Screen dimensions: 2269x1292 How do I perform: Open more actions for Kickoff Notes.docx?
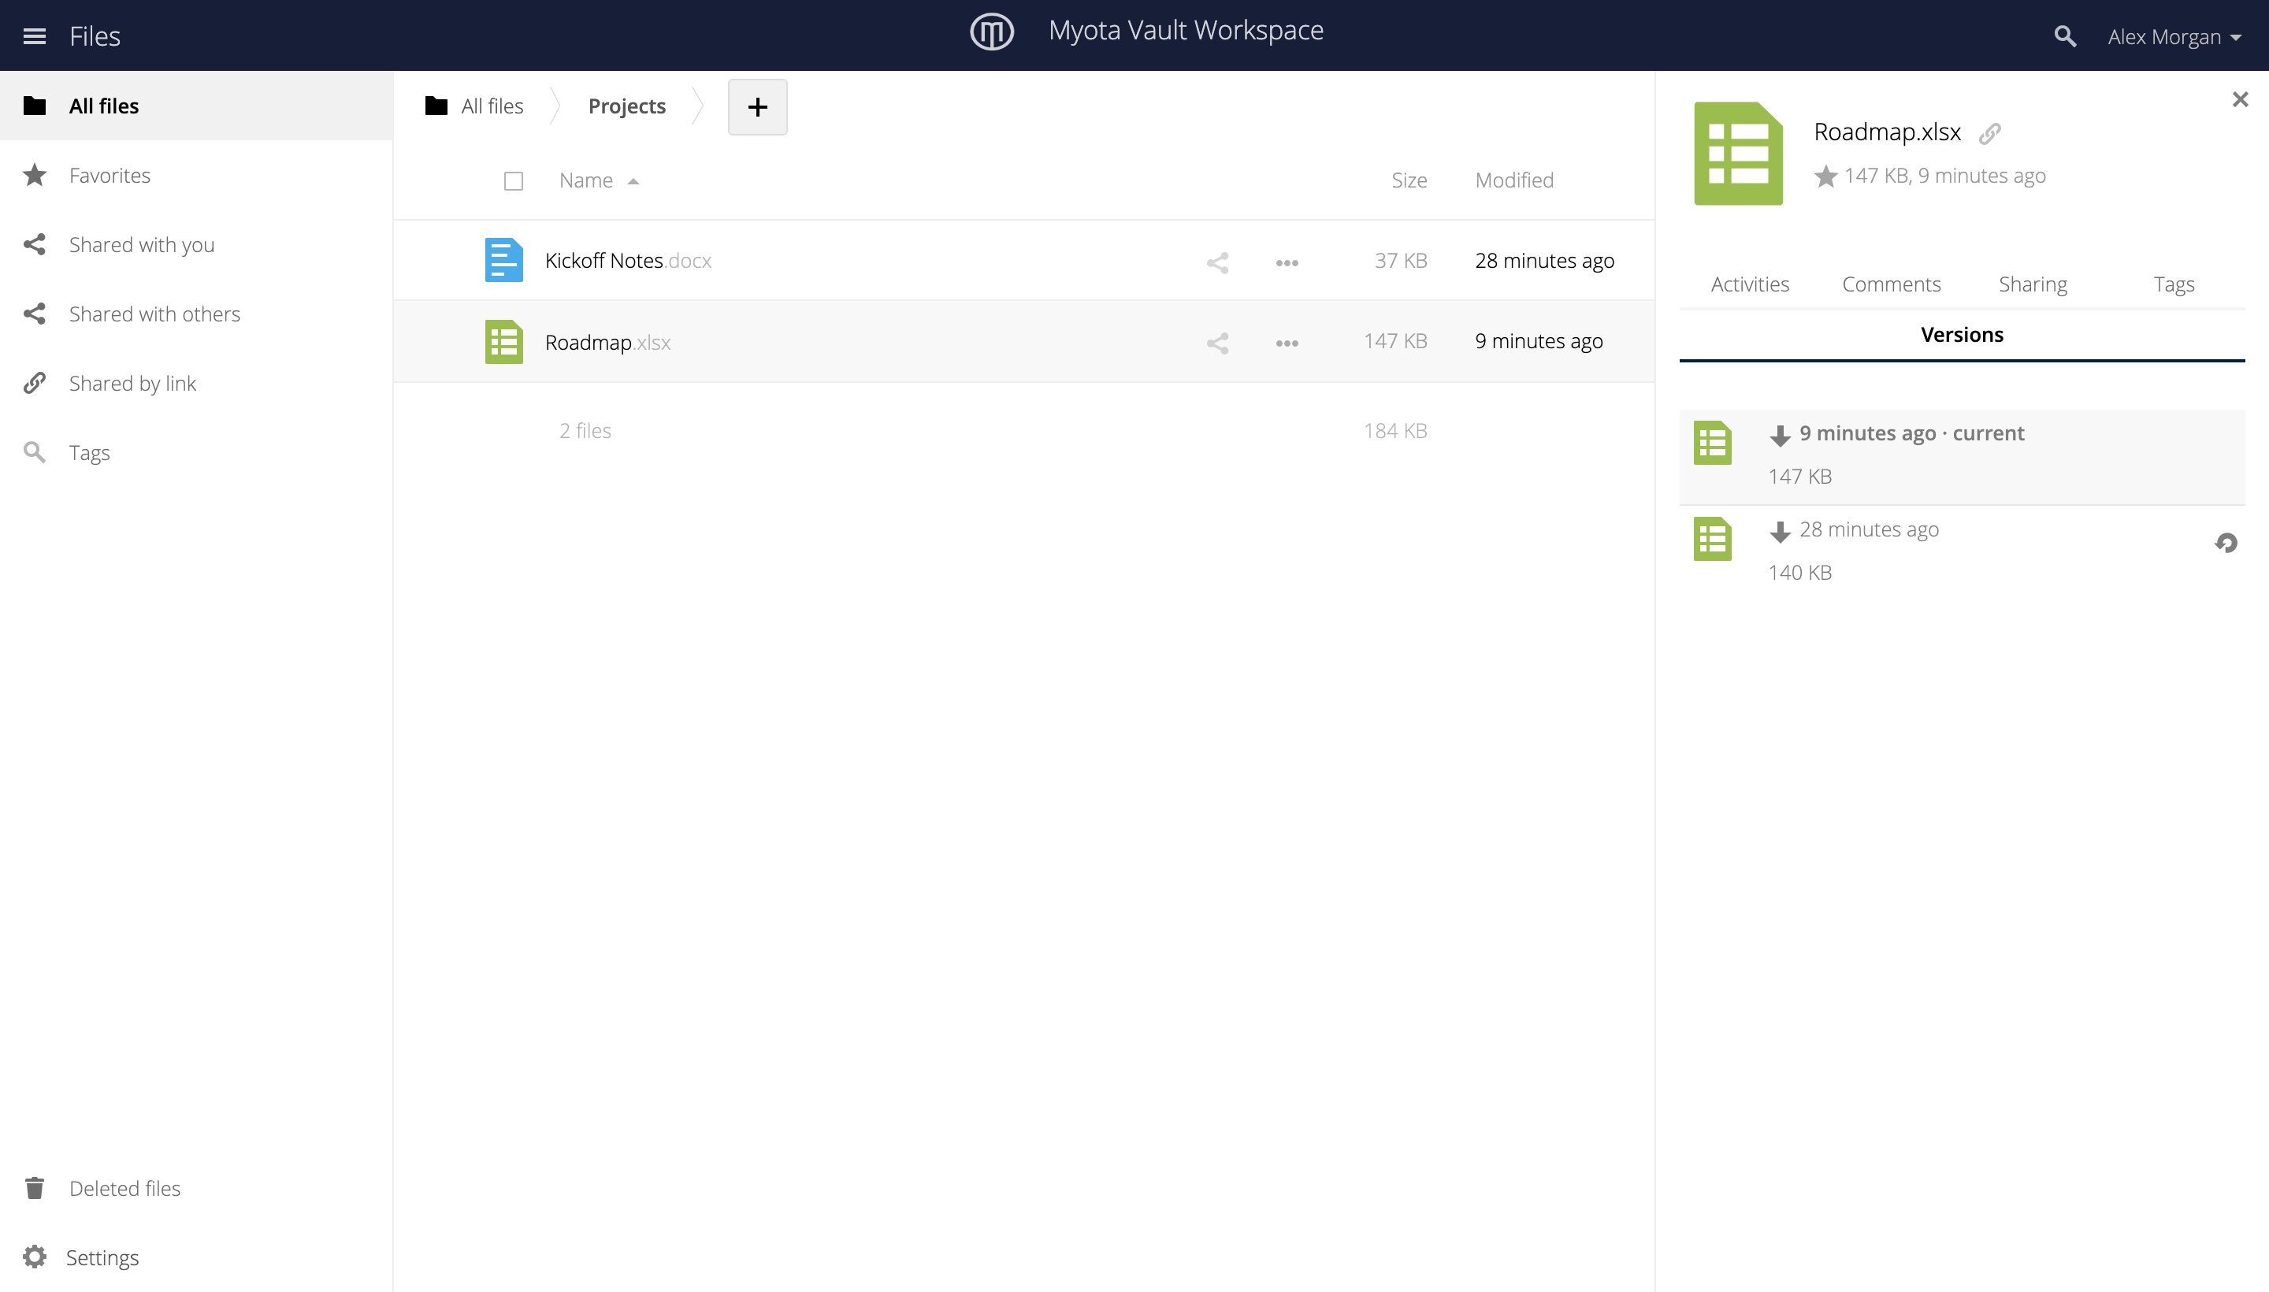(x=1287, y=262)
